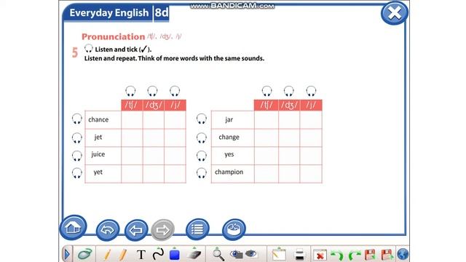Select the eraser tool
Viewport: 466px width, 262px height.
(x=194, y=255)
